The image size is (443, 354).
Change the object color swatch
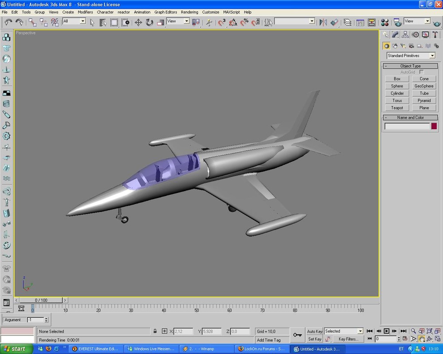click(433, 126)
